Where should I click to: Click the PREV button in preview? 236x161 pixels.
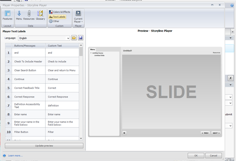pyautogui.click(x=205, y=133)
